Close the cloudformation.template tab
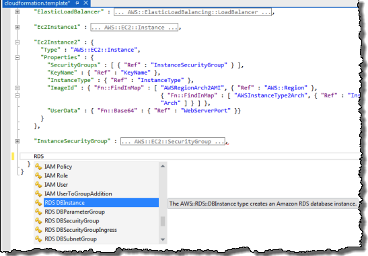This screenshot has height=256, width=368. (86, 3)
